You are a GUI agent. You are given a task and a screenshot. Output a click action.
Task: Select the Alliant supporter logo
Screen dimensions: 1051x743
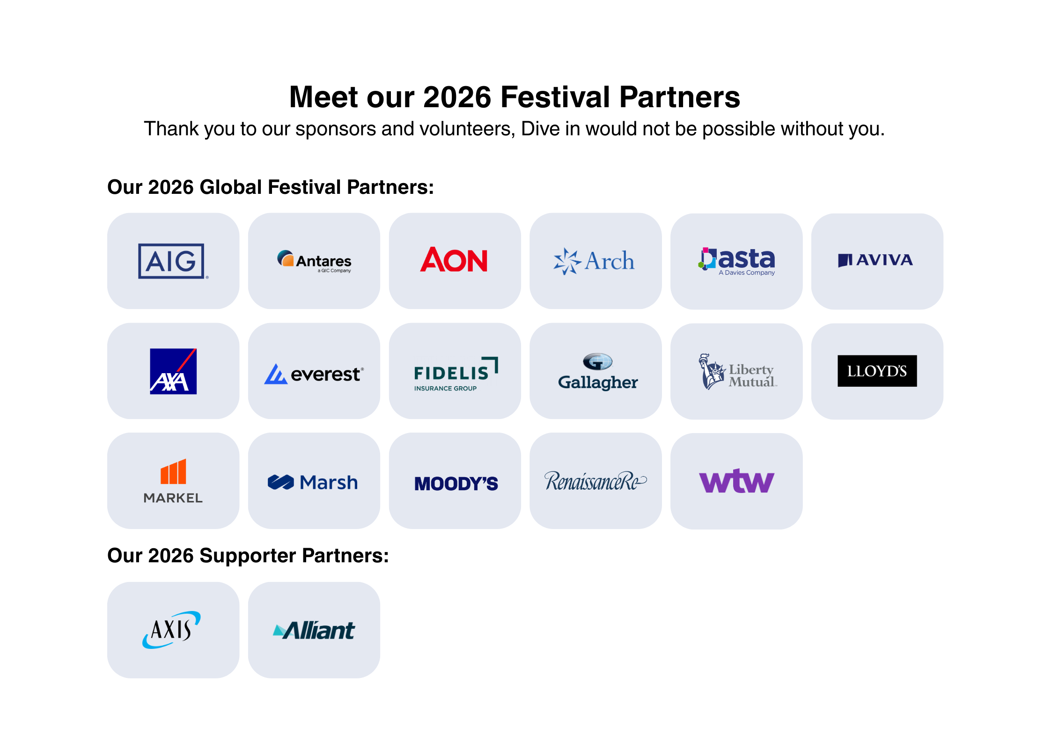click(x=314, y=630)
